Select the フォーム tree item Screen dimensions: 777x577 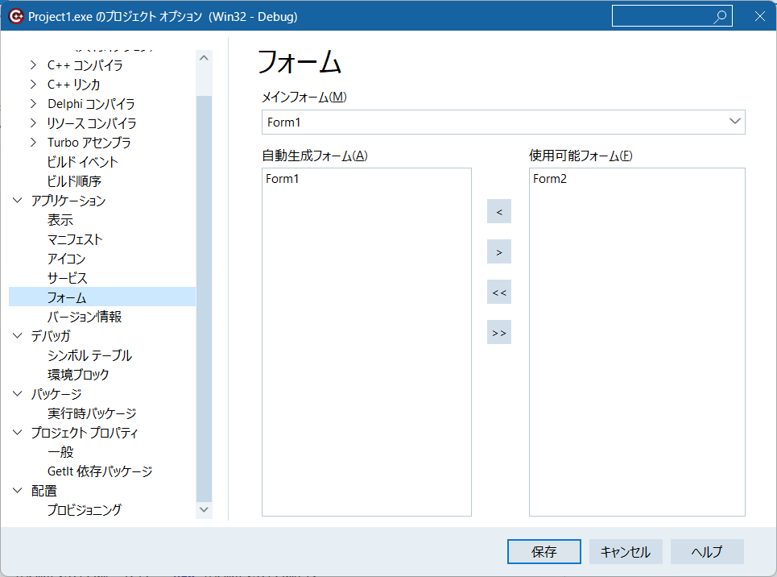tap(102, 297)
